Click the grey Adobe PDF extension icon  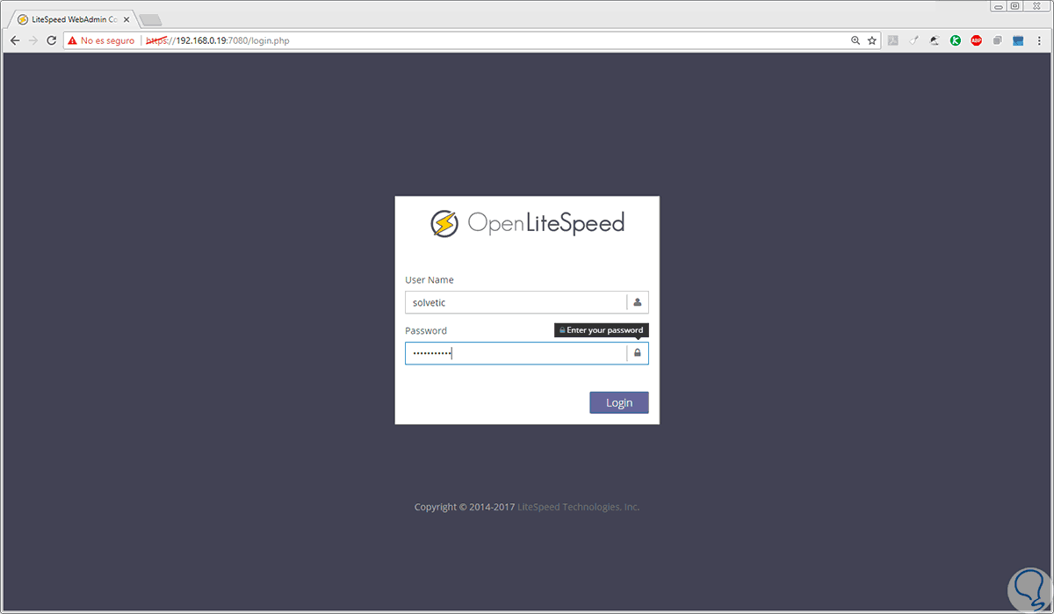click(x=892, y=40)
